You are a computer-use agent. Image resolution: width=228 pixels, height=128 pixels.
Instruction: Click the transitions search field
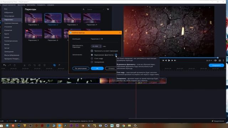pyautogui.click(x=95, y=10)
